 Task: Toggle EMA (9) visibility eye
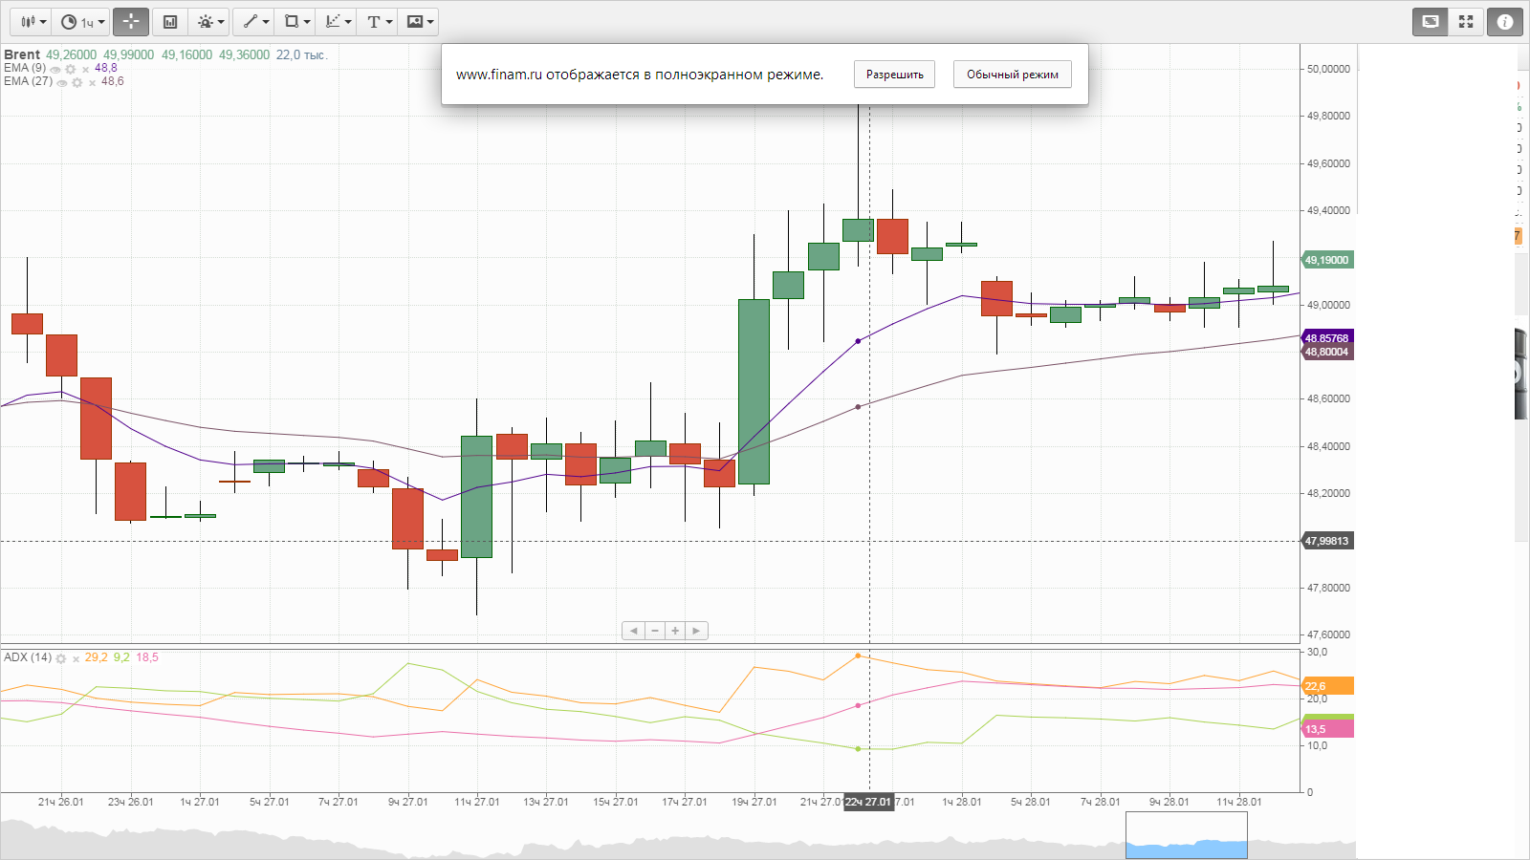coord(55,69)
